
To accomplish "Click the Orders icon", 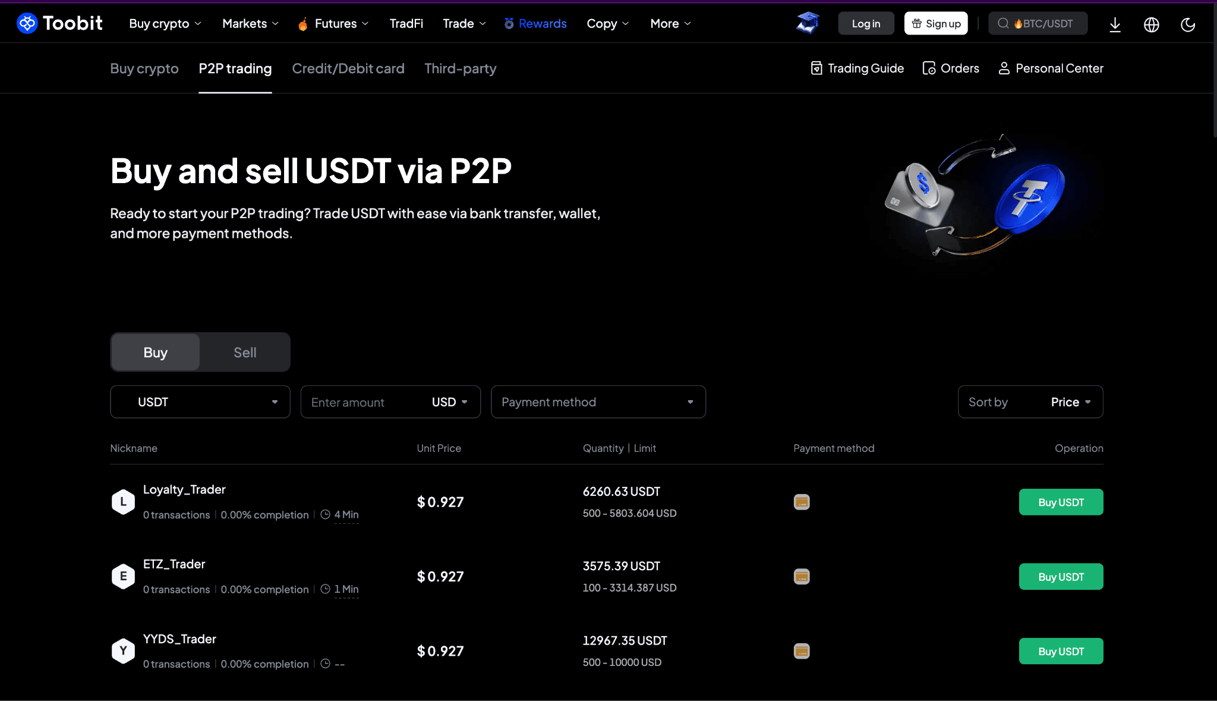I will click(x=929, y=68).
